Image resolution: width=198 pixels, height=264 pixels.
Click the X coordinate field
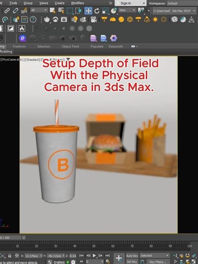pos(34,256)
